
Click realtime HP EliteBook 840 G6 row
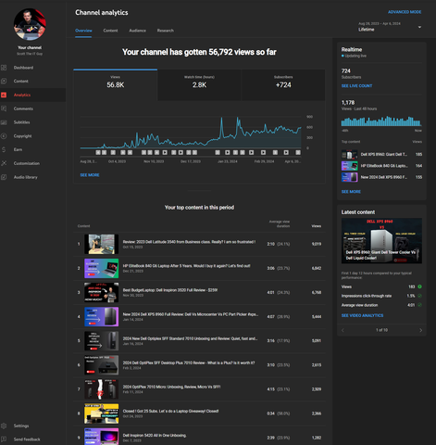(381, 166)
